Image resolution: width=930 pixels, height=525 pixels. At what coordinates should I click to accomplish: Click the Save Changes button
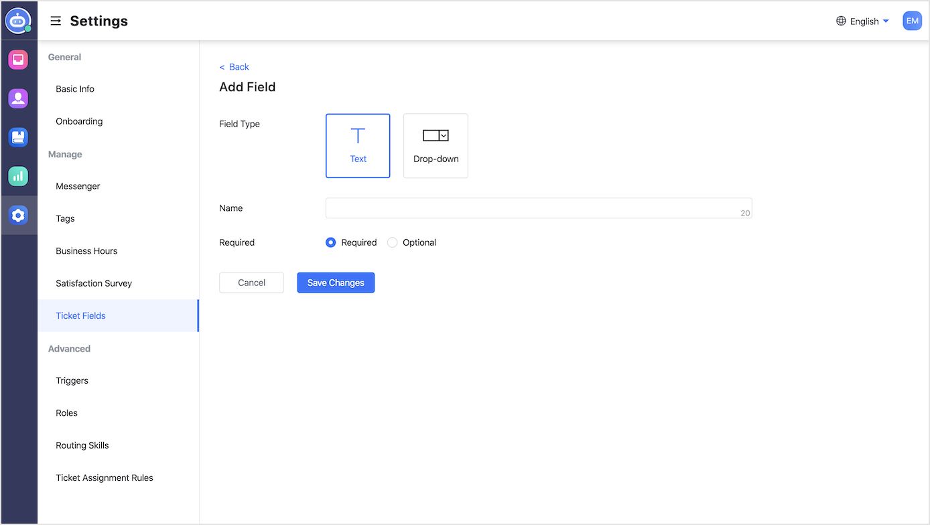335,283
